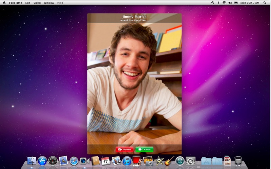
Task: Launch Photo Booth from the Dock
Action: click(138, 161)
